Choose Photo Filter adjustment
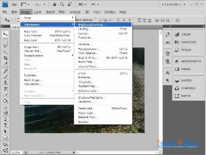 (x=103, y=62)
